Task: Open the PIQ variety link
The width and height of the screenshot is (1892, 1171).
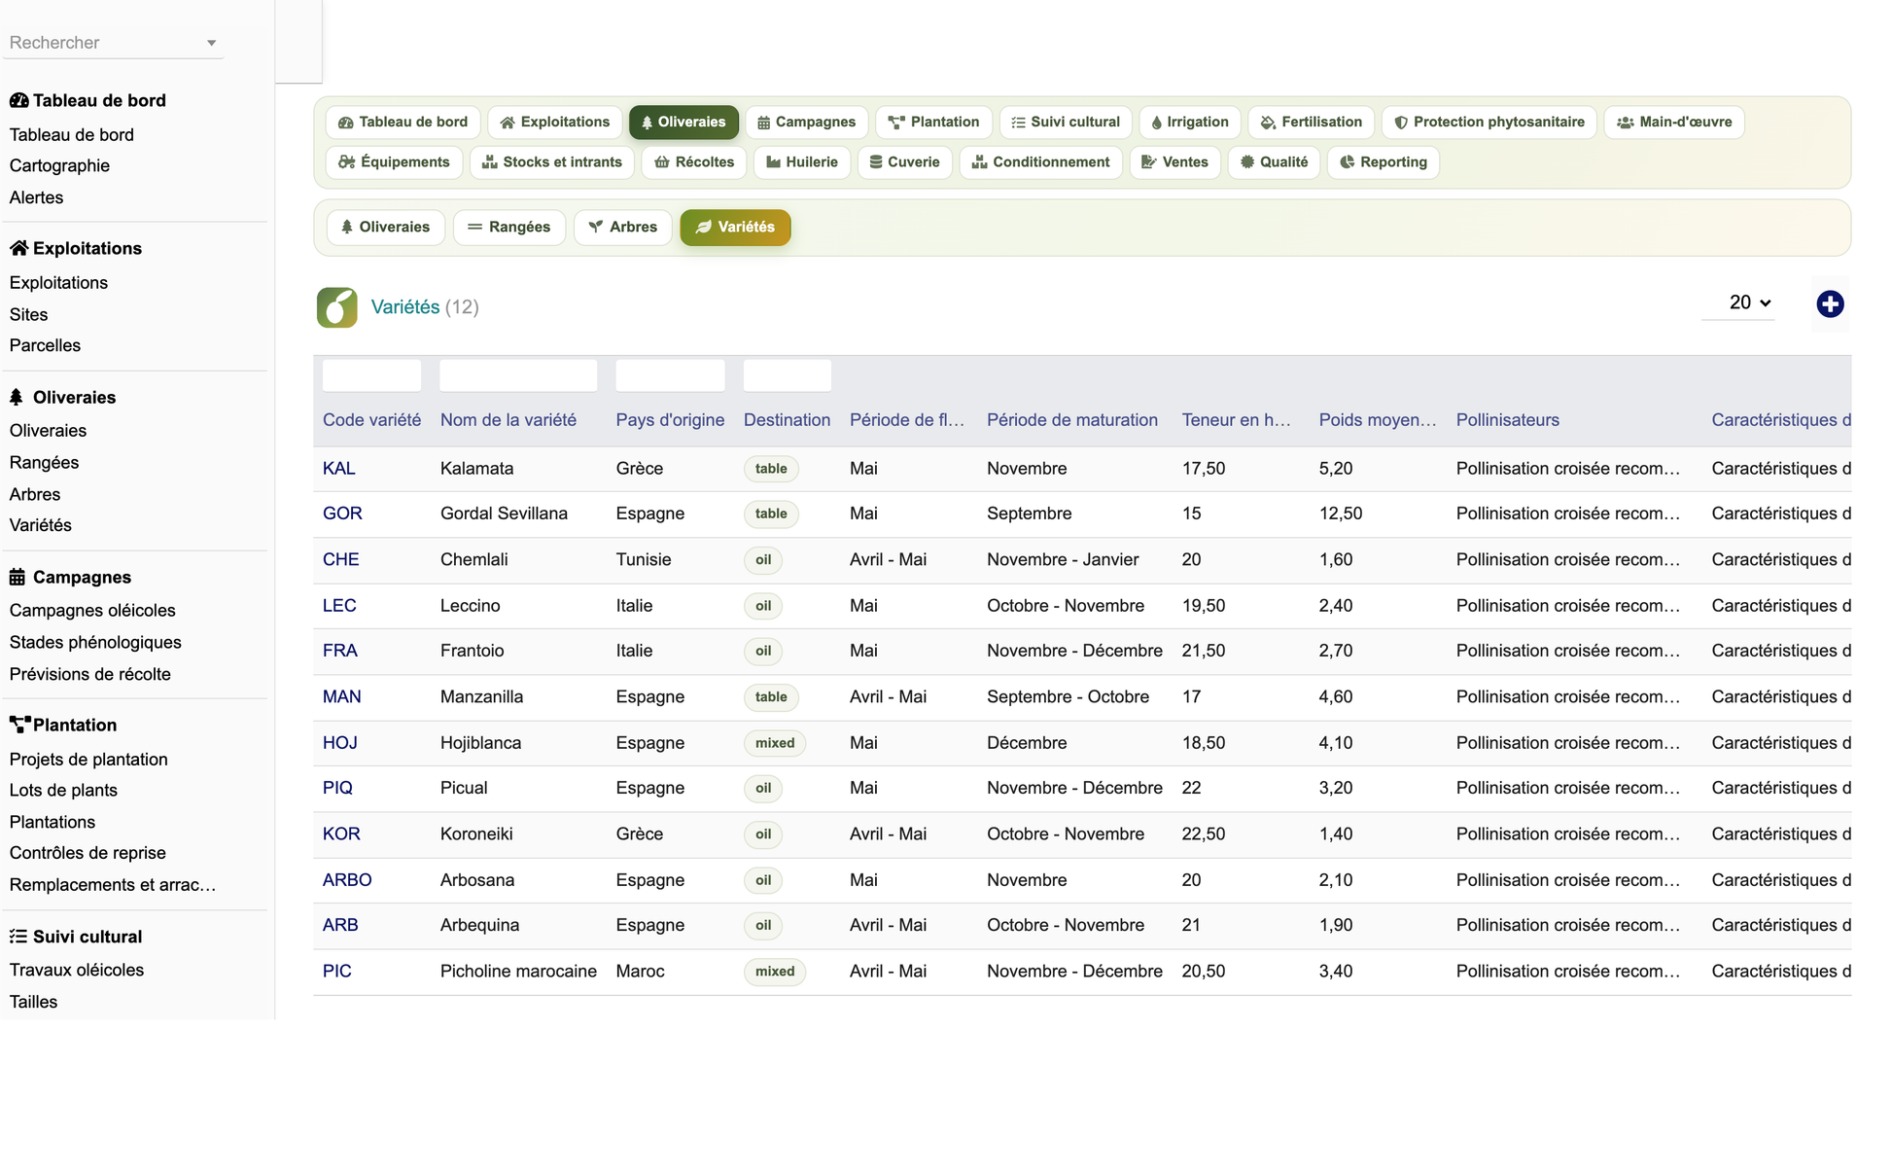Action: 337,788
